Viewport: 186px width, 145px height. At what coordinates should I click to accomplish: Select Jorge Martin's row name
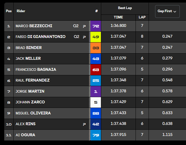click(x=30, y=91)
